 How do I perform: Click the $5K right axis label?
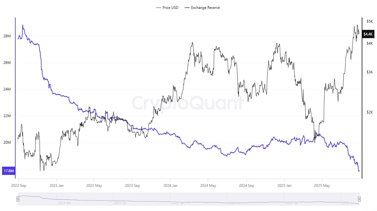coord(370,21)
